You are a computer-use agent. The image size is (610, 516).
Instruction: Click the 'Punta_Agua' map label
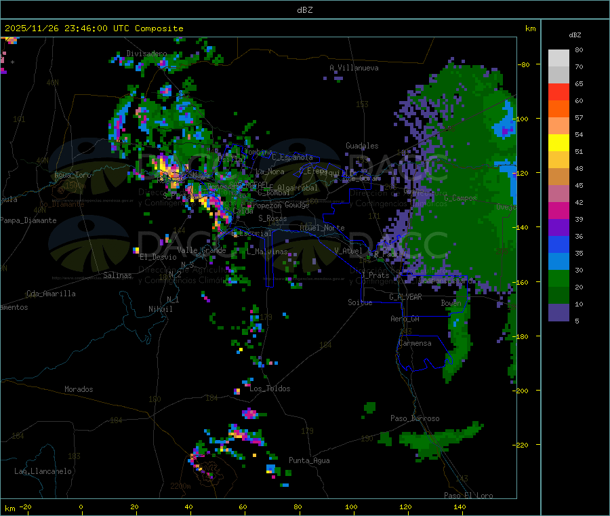pos(309,460)
